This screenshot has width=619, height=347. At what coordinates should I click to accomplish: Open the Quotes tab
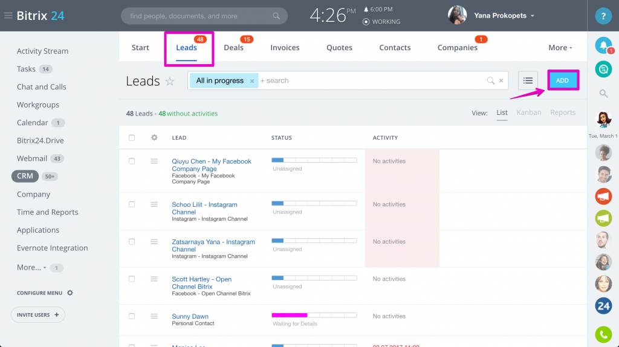(x=339, y=47)
